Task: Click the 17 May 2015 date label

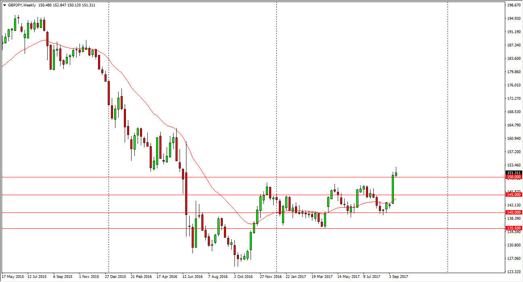Action: point(13,277)
